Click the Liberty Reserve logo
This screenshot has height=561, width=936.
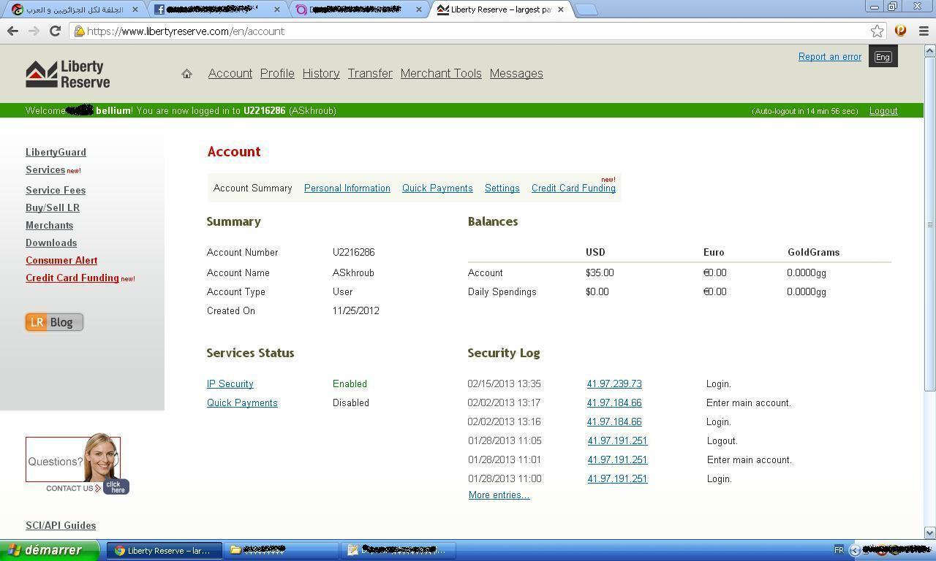(x=68, y=74)
